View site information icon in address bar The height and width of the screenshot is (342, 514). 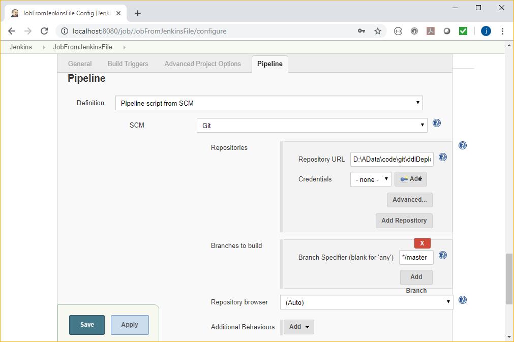65,31
